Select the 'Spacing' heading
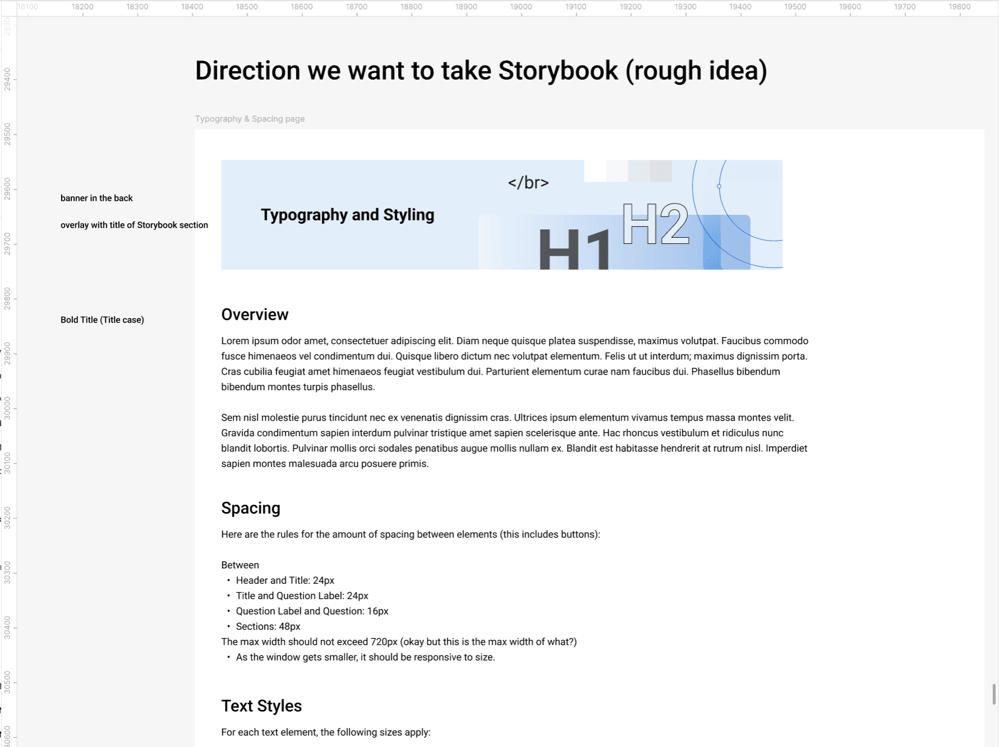 tap(251, 508)
